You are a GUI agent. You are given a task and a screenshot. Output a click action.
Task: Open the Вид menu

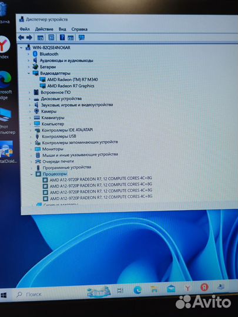[62, 29]
